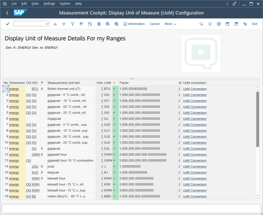Viewport: 263px width, 215px height.
Task: Open the Help menu
Action: pos(78,4)
